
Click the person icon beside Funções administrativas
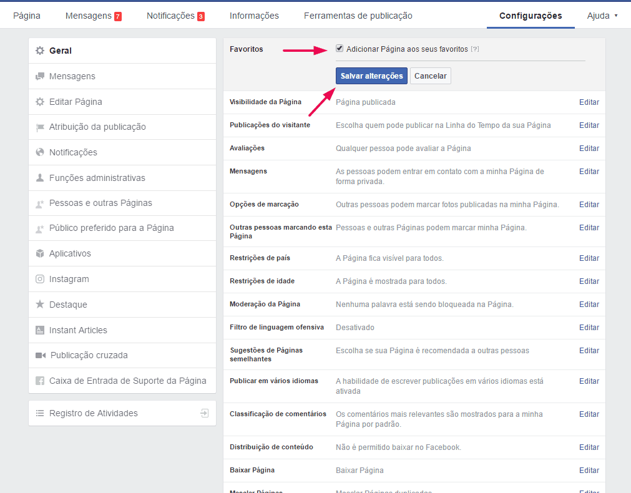[x=40, y=177]
